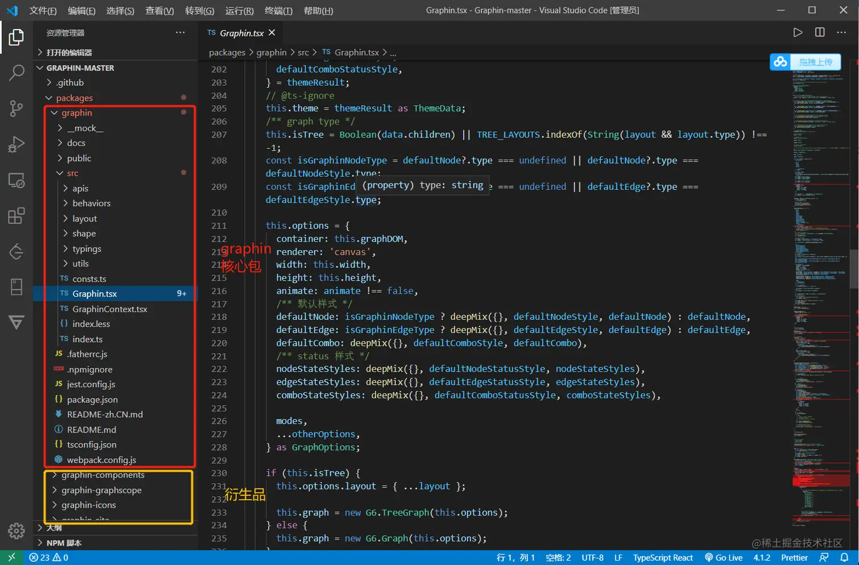This screenshot has height=565, width=859.
Task: Change indentation 空格: 2
Action: point(558,558)
